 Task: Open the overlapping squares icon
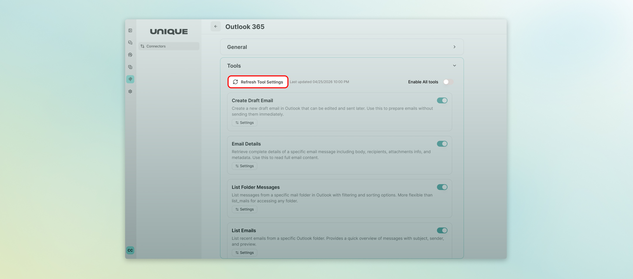130,67
